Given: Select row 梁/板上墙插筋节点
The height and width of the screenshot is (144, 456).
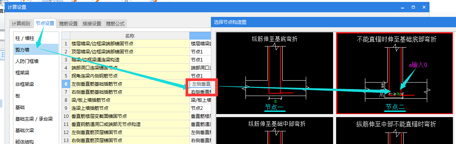Looking at the screenshot, I should coord(130,100).
